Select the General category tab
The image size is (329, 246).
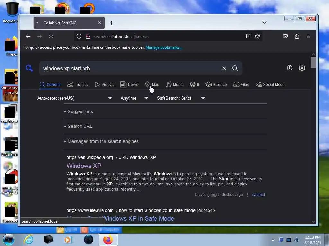50,85
